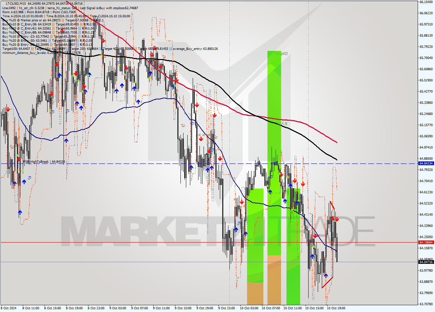Click the 65.24680 price axis label

pyautogui.click(x=426, y=114)
